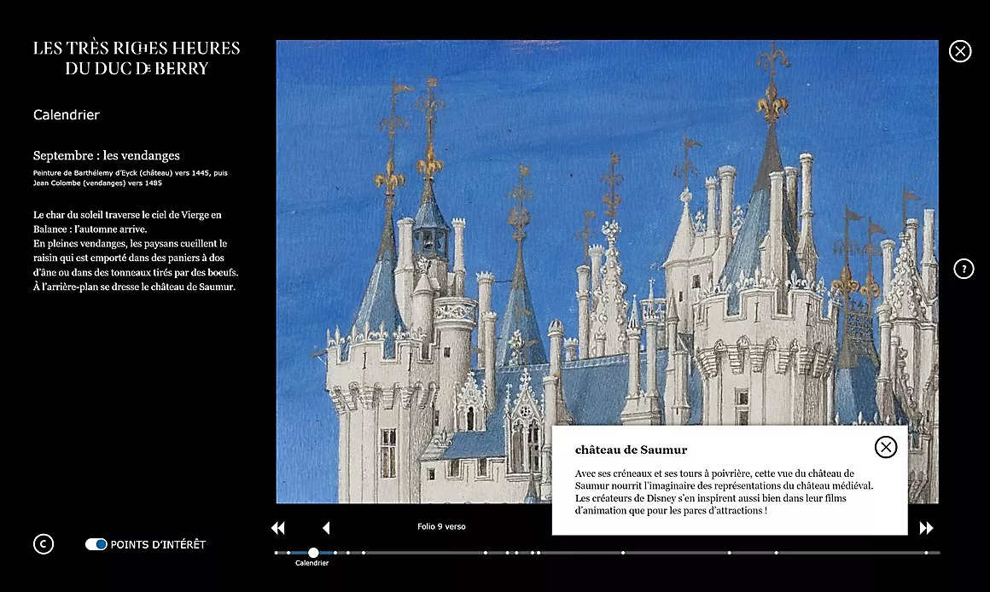Viewport: 990px width, 592px height.
Task: Click the first timeline dot at the far left
Action: click(x=277, y=553)
